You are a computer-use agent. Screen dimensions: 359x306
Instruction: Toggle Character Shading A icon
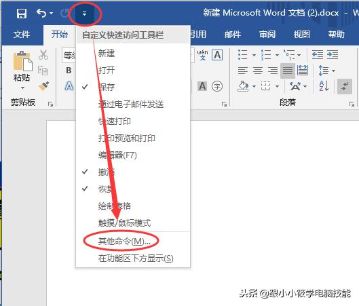(202, 87)
